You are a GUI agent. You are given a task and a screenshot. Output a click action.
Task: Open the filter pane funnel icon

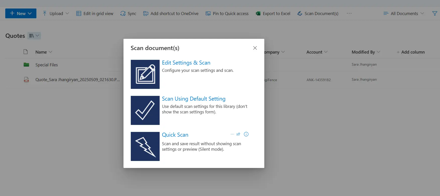click(435, 14)
